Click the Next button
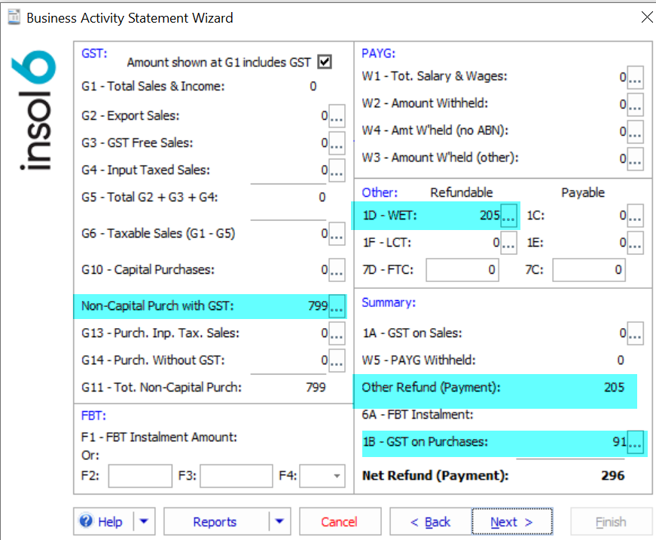The image size is (656, 540). coord(512,522)
